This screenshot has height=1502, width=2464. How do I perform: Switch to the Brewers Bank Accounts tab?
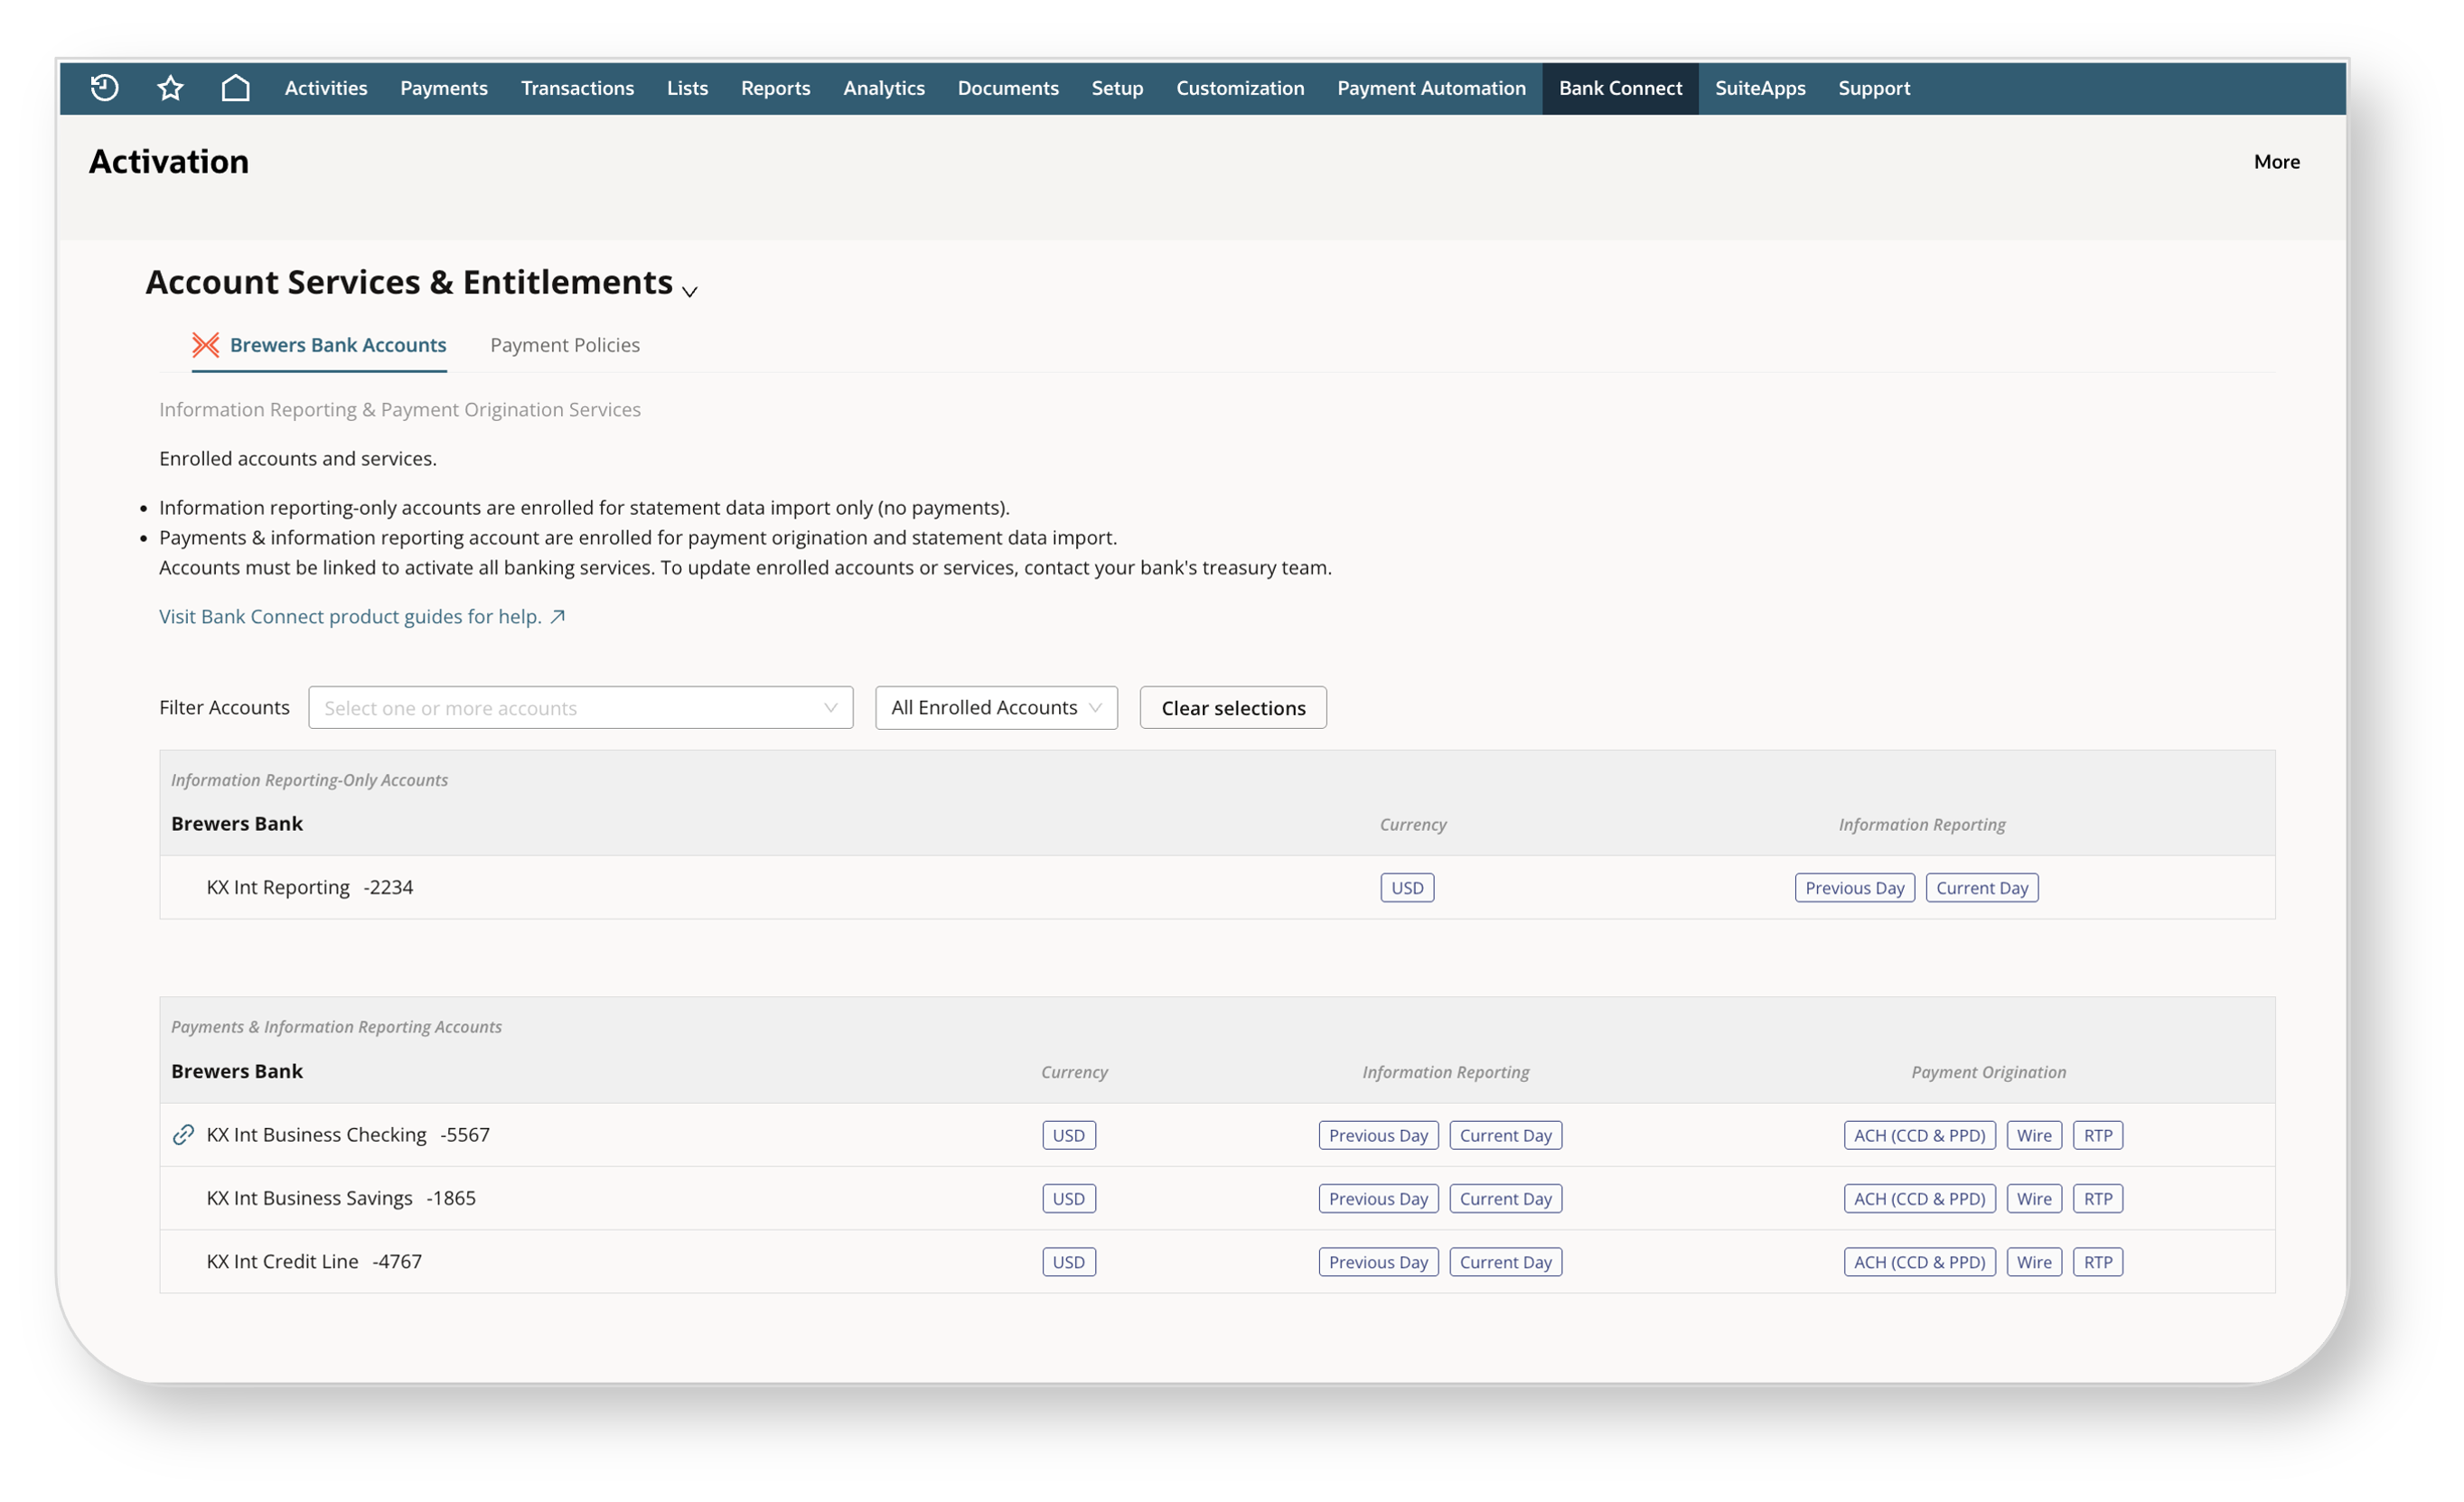click(319, 345)
